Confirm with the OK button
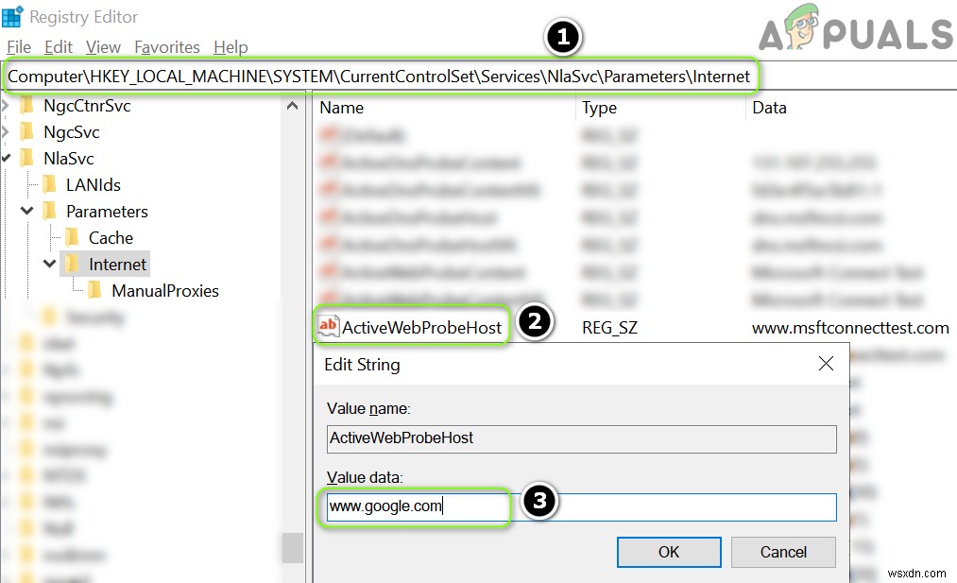The image size is (957, 583). (669, 552)
